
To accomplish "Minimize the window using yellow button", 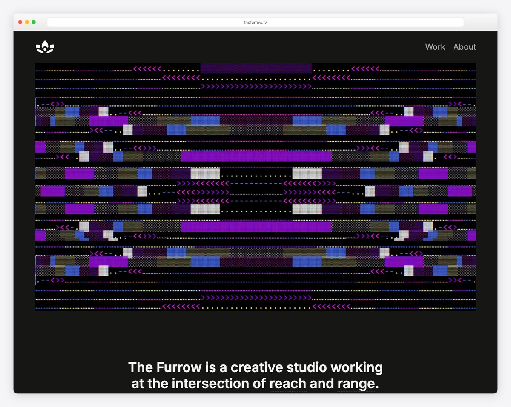I will coord(27,22).
